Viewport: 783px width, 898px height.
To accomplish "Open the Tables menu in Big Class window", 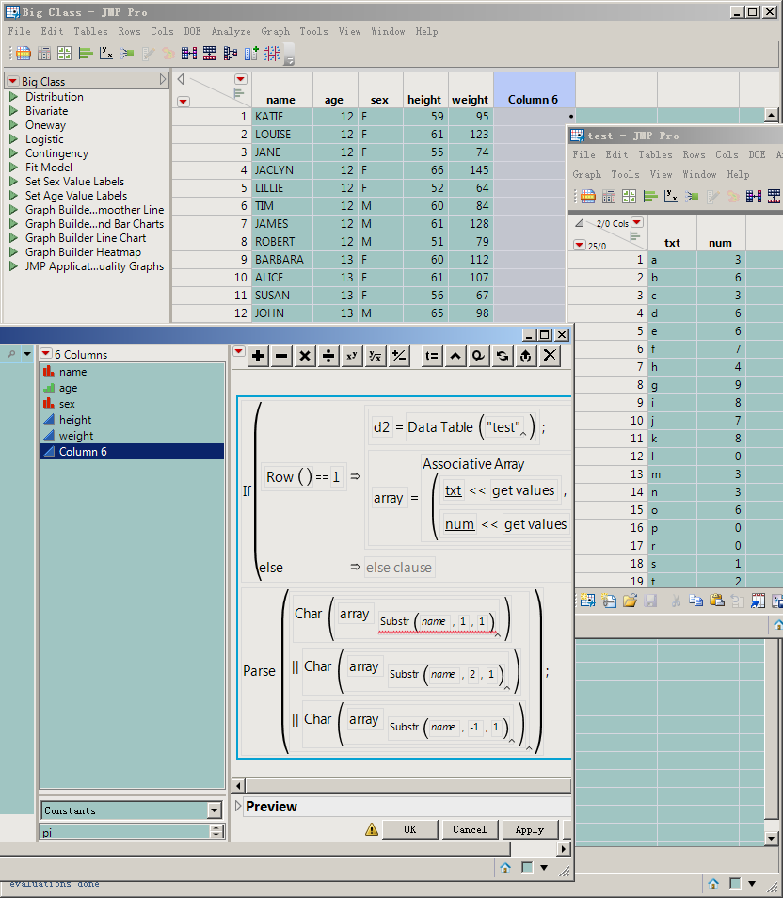I will click(x=90, y=31).
